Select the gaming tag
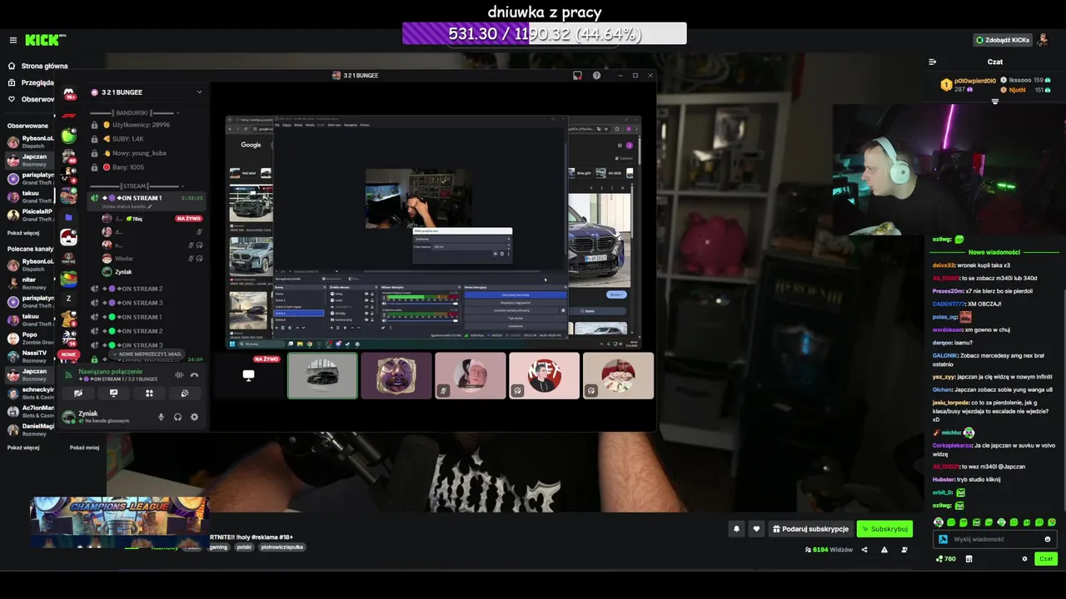 (218, 547)
